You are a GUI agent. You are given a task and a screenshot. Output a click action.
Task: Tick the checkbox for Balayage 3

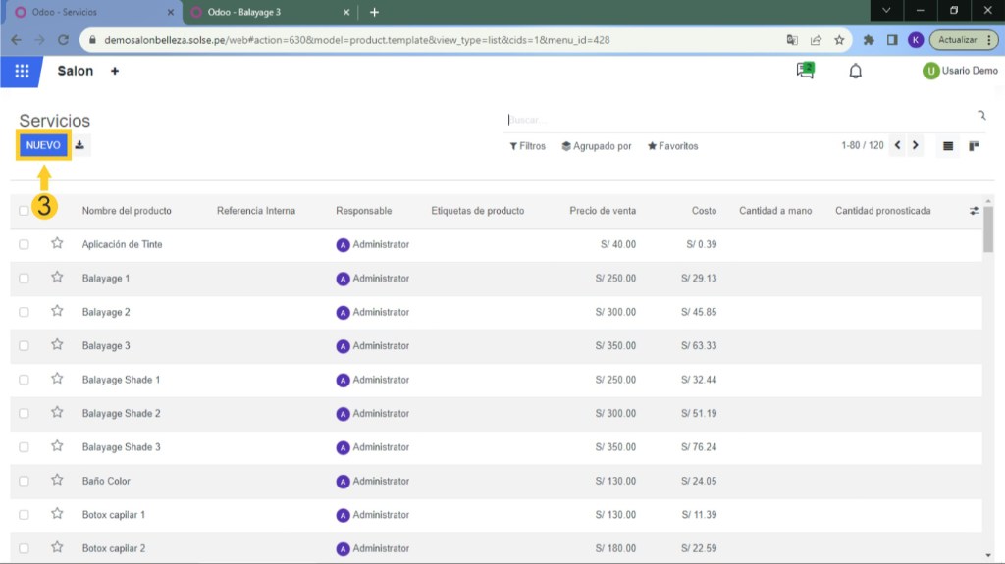pos(25,346)
